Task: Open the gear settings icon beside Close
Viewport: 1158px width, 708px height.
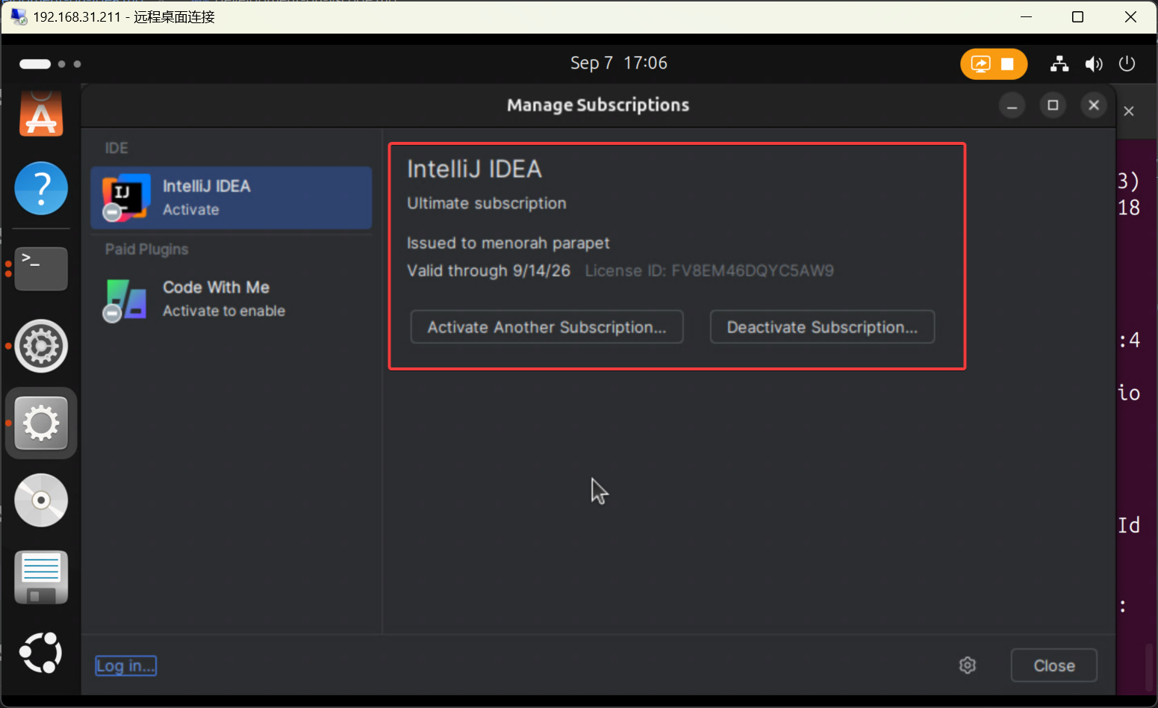Action: coord(967,665)
